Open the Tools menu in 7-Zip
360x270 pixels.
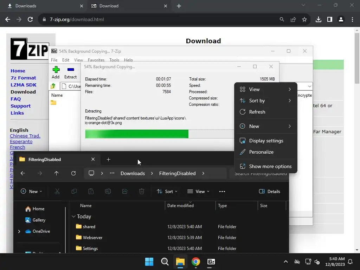click(114, 60)
